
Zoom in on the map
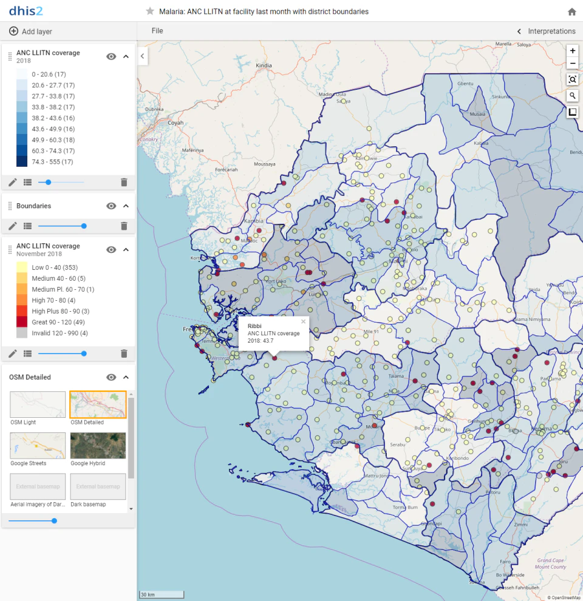(x=573, y=51)
